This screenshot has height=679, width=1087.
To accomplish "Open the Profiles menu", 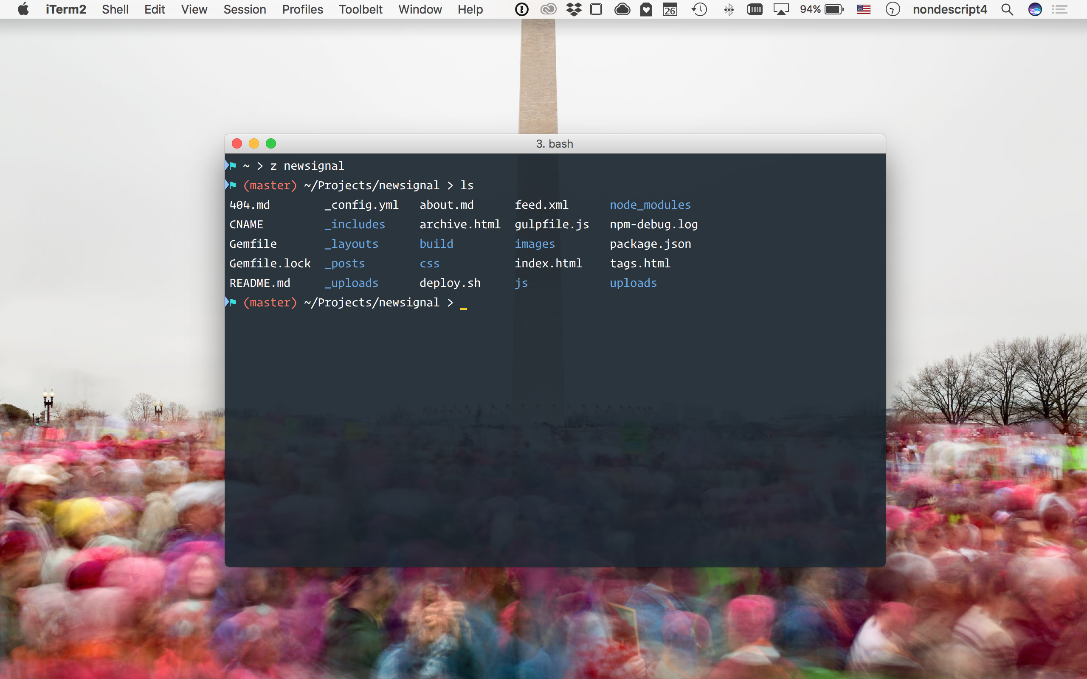I will (302, 9).
